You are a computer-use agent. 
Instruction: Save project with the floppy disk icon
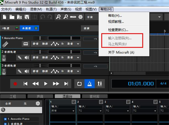point(27,17)
